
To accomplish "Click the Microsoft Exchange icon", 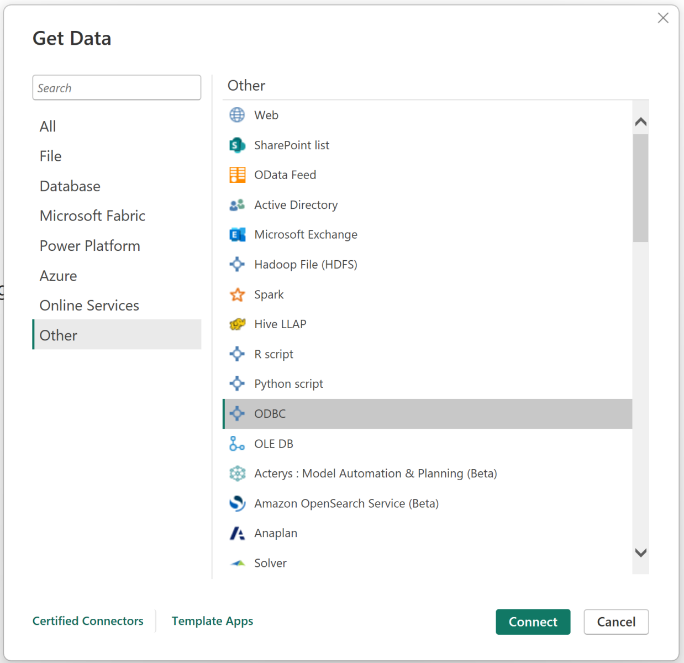I will (x=237, y=235).
